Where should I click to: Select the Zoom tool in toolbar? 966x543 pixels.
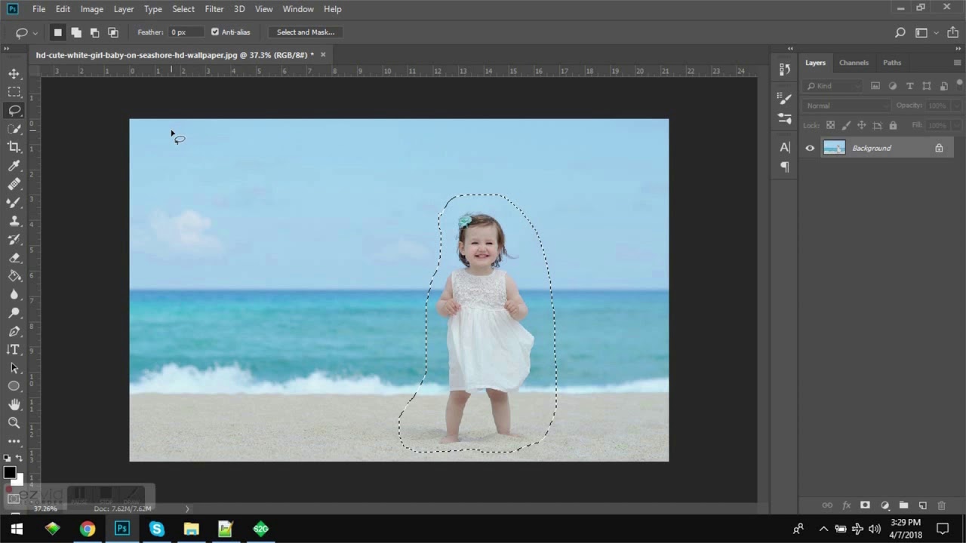(14, 423)
